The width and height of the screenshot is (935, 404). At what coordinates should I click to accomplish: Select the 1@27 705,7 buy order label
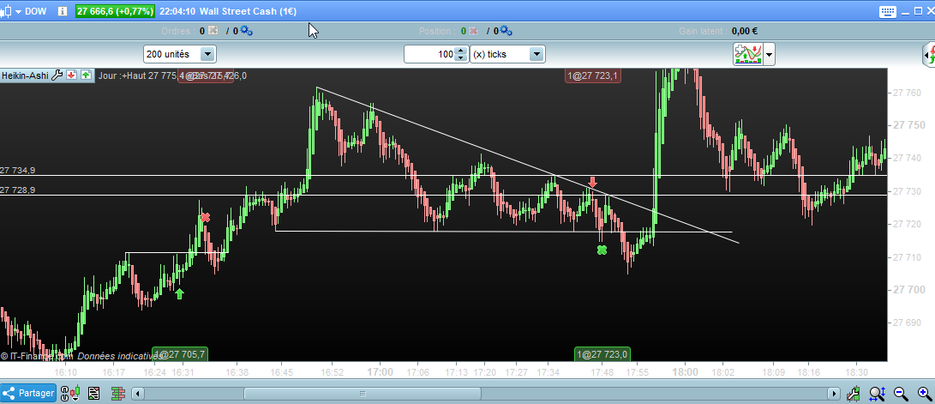tap(180, 354)
